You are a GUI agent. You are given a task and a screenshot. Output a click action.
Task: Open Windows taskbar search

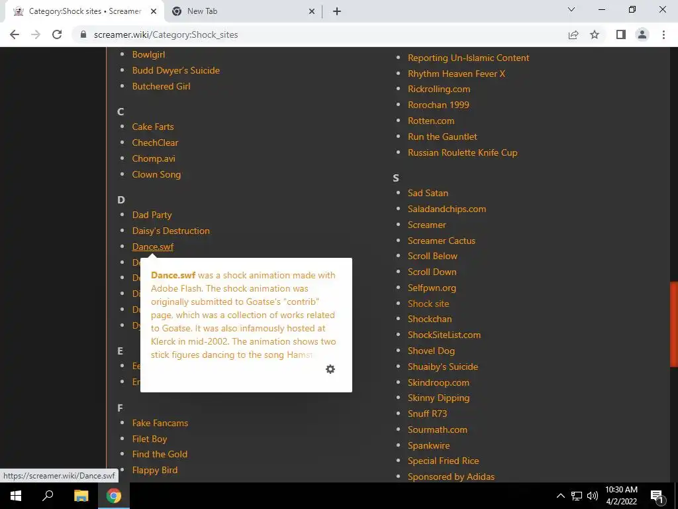48,496
